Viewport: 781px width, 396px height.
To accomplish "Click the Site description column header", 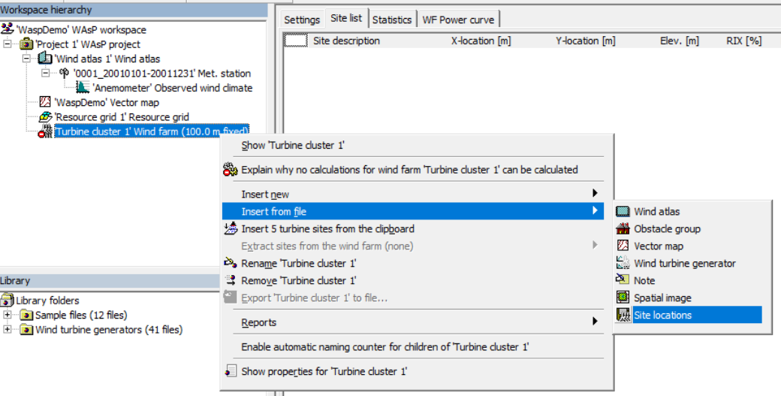I will point(346,41).
